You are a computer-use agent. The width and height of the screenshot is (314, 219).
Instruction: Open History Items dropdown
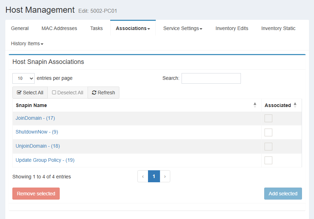tap(27, 43)
